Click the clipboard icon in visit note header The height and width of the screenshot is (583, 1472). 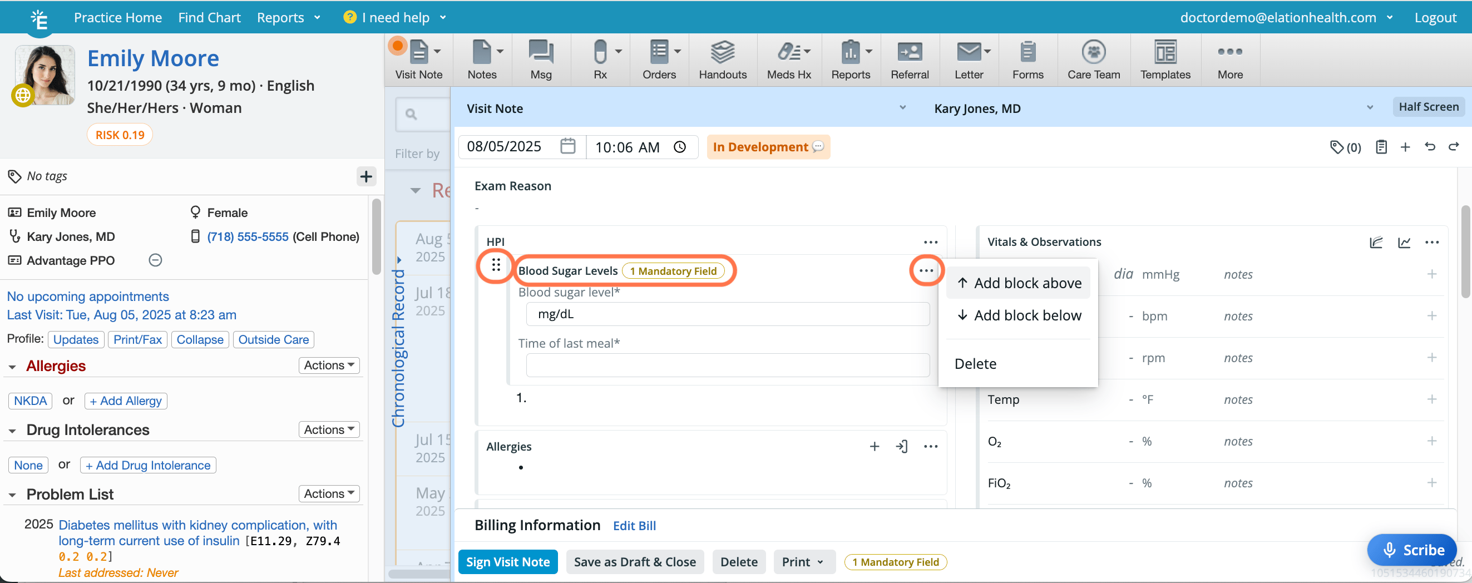pos(1381,147)
